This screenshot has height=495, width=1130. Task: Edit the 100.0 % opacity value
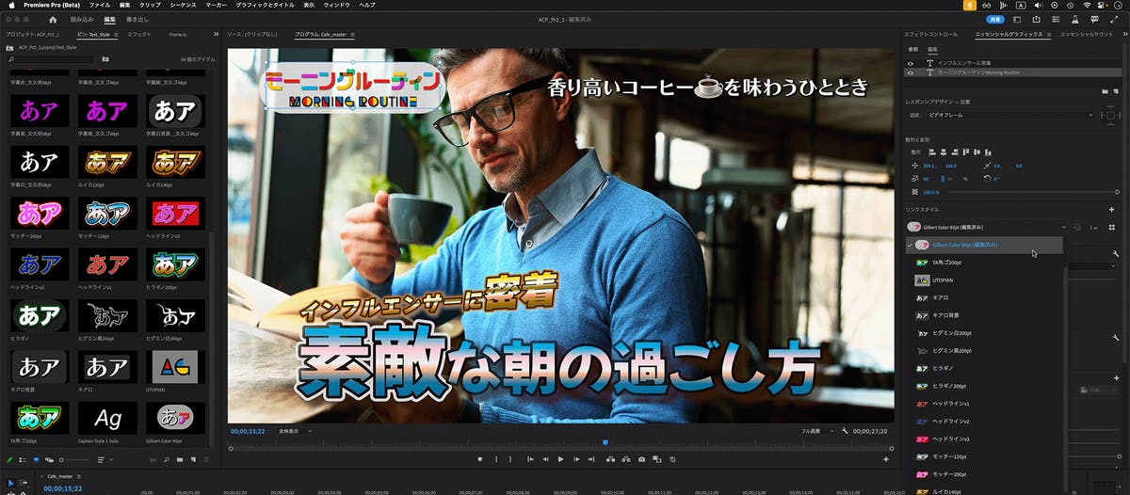[931, 191]
